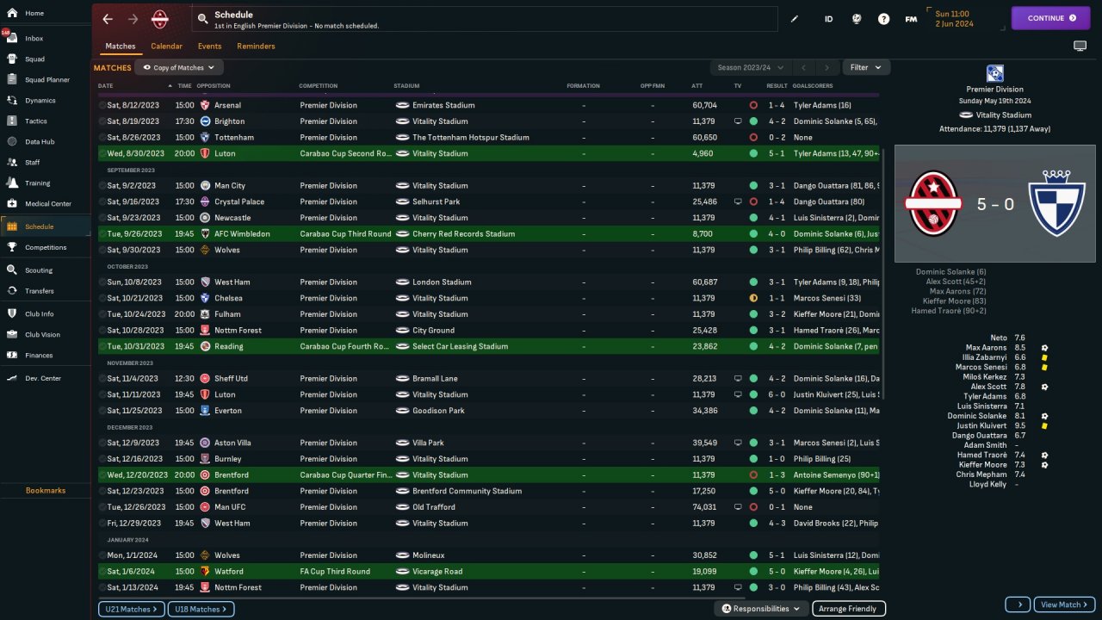Switch to the Events tab
Screen dimensions: 1102x620
[209, 46]
